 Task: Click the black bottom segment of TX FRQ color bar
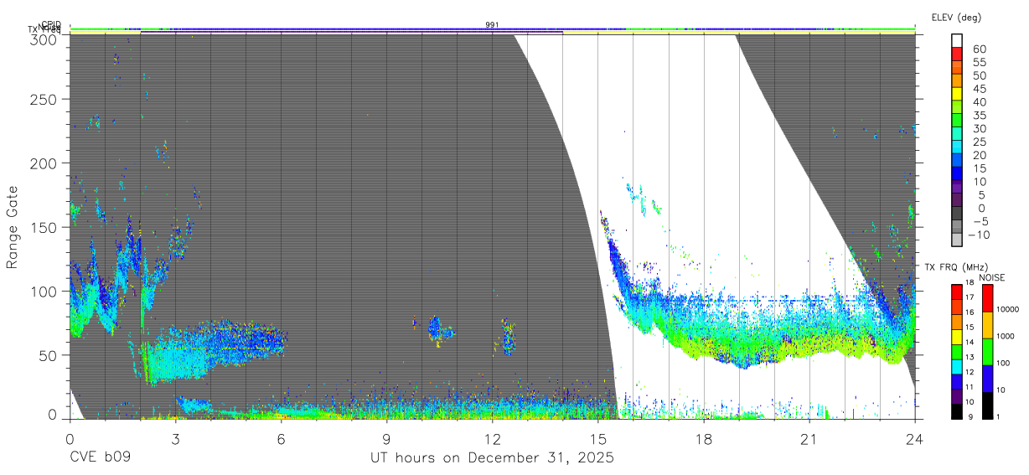[956, 411]
